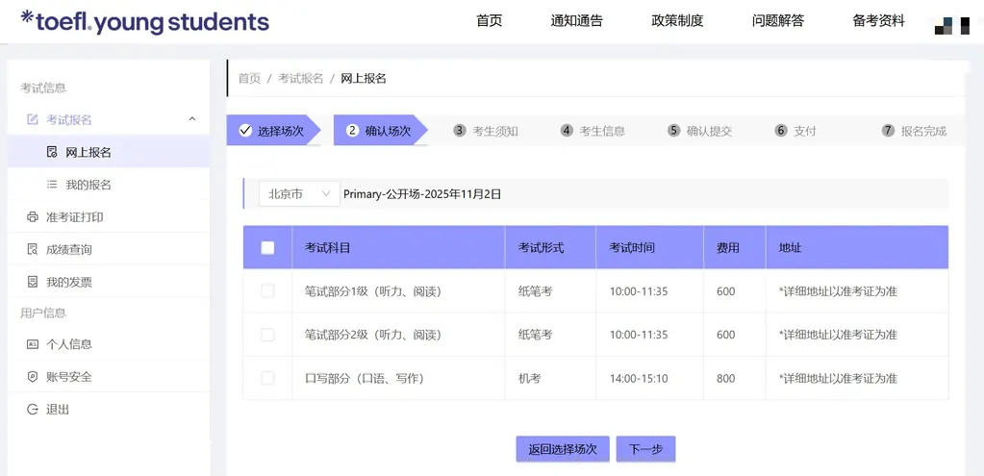The height and width of the screenshot is (476, 984).
Task: Check the 口写部分 exam checkbox
Action: pos(267,378)
